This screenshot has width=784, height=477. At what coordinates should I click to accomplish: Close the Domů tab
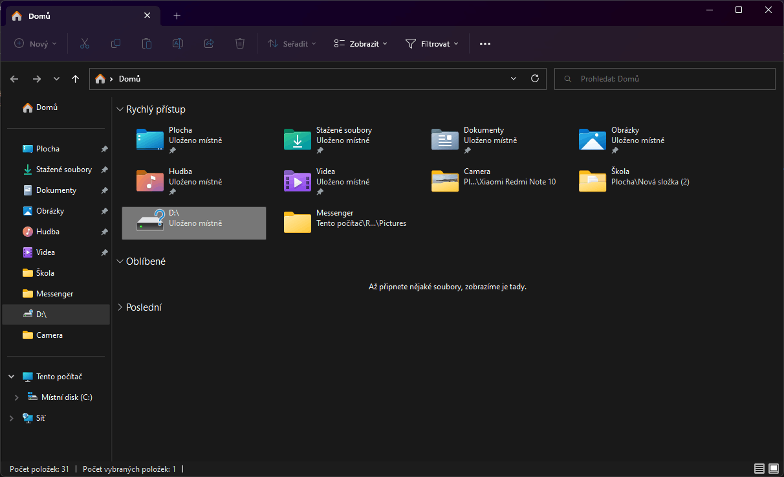[147, 16]
